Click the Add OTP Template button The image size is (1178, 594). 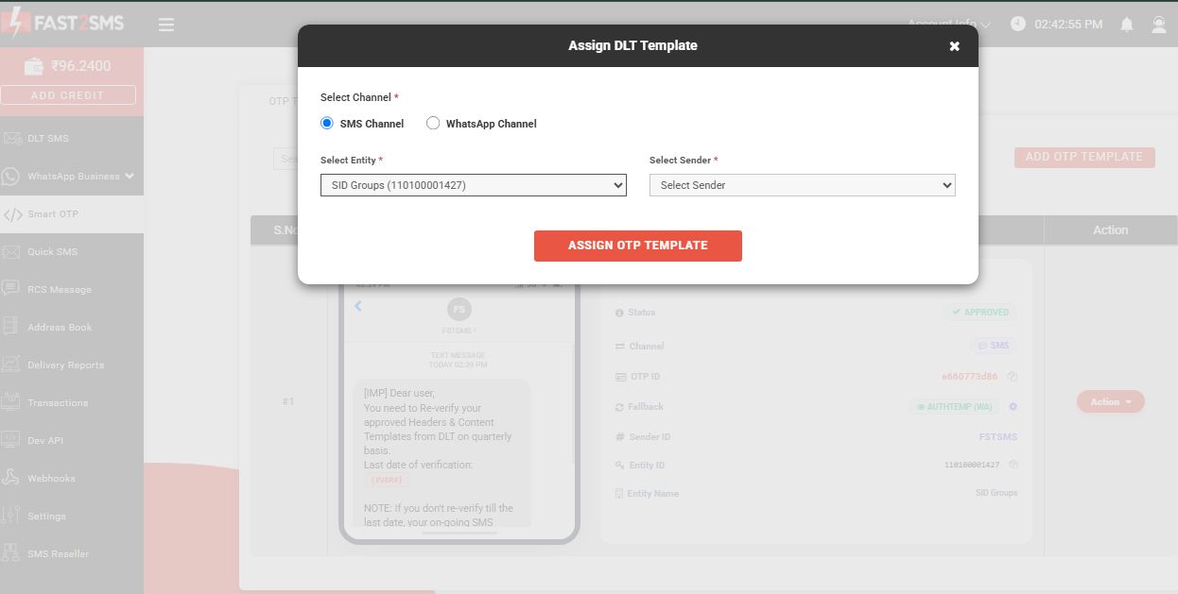coord(1084,157)
